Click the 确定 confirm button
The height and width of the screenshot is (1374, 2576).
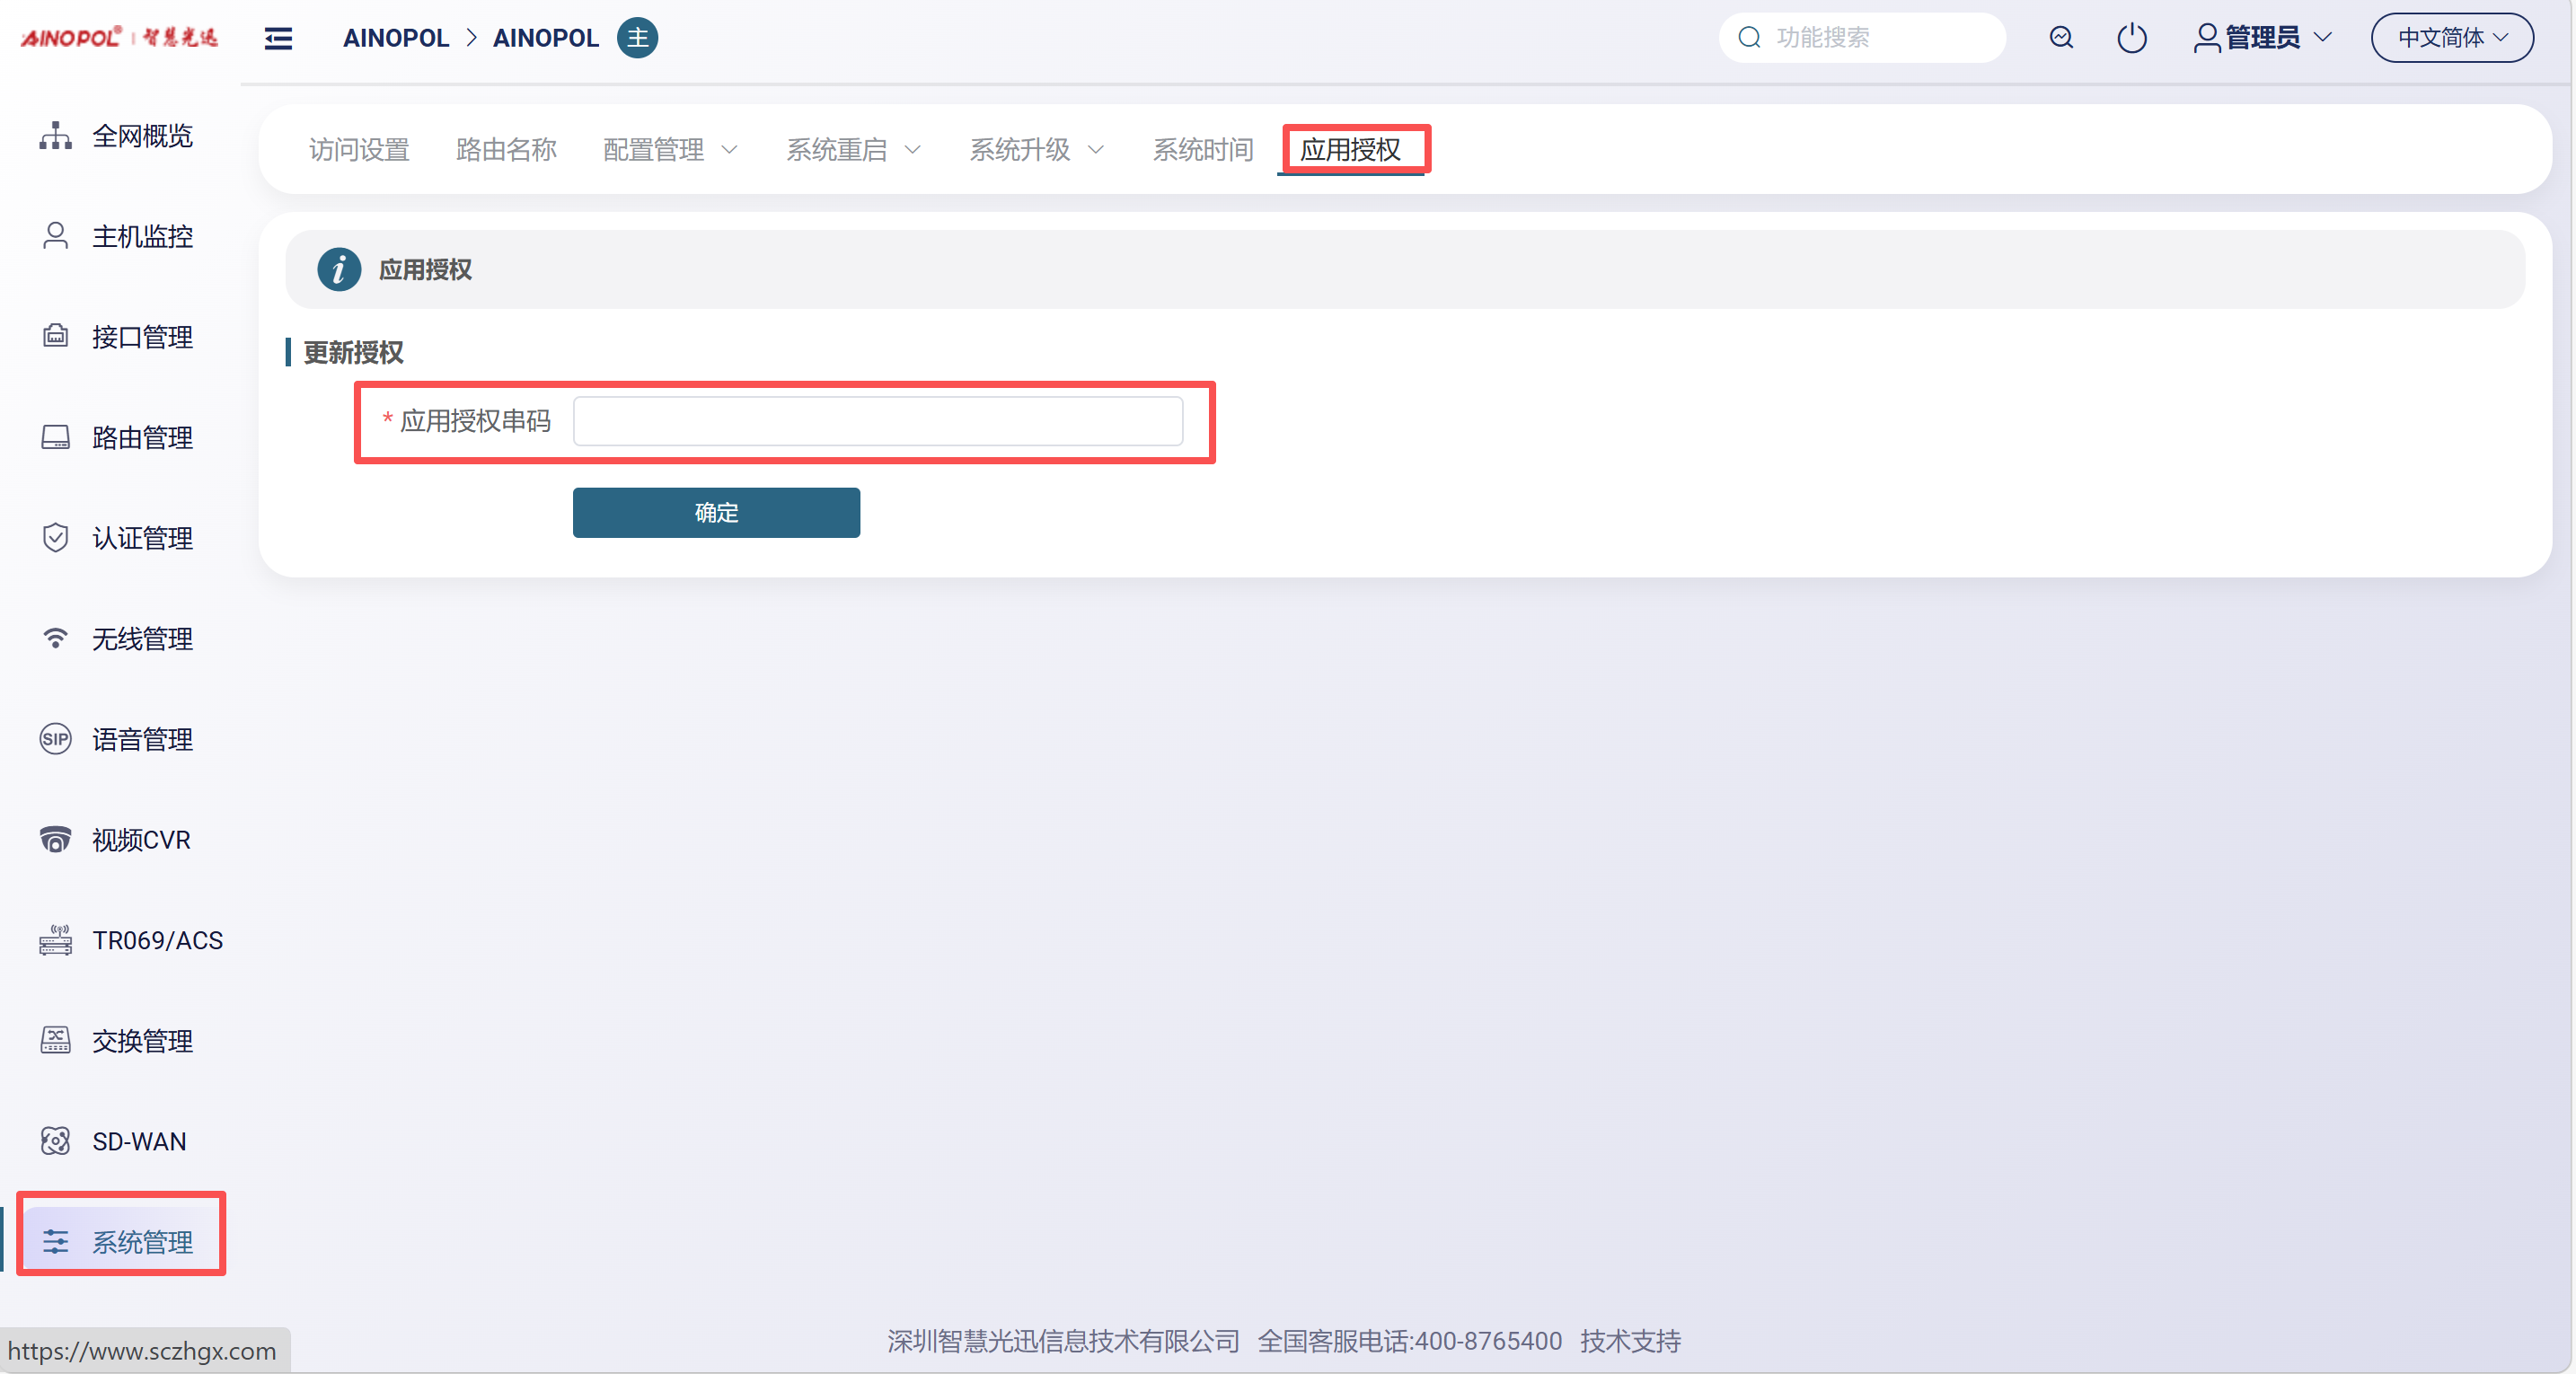point(716,513)
